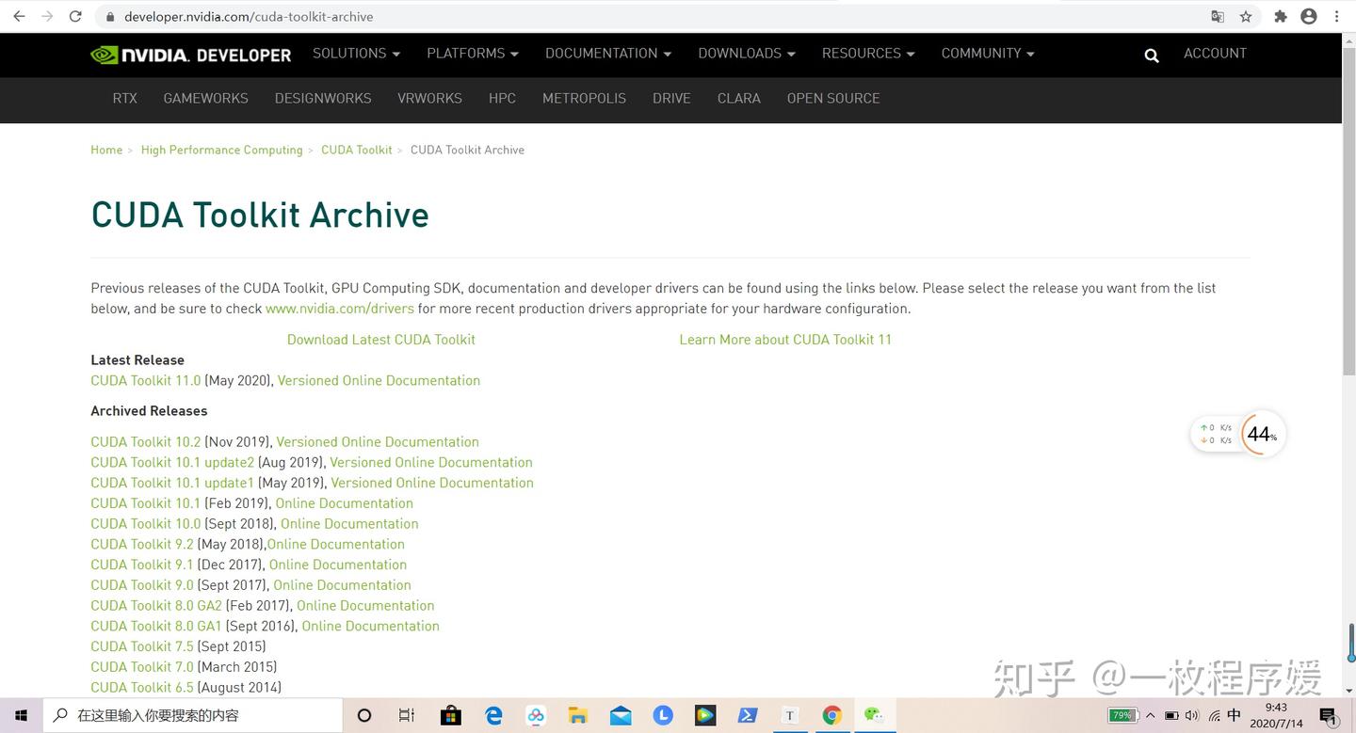This screenshot has height=733, width=1356.
Task: Bookmark this page using the star icon
Action: pyautogui.click(x=1246, y=16)
